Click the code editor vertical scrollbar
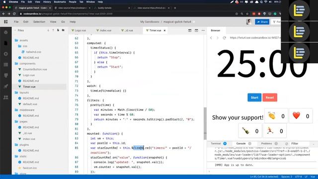The width and height of the screenshot is (318, 179). 205,123
